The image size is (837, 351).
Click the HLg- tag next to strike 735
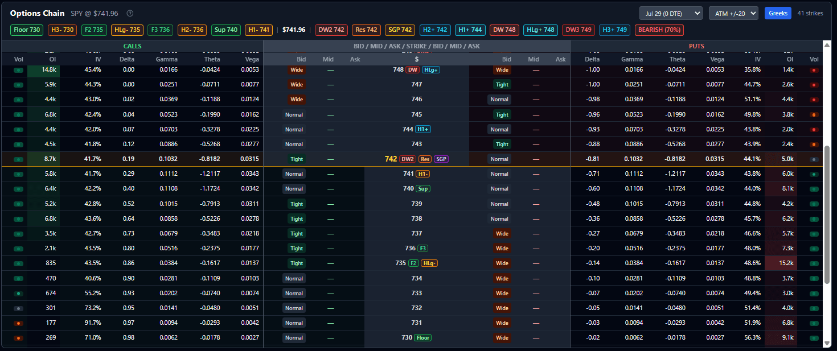(x=430, y=263)
